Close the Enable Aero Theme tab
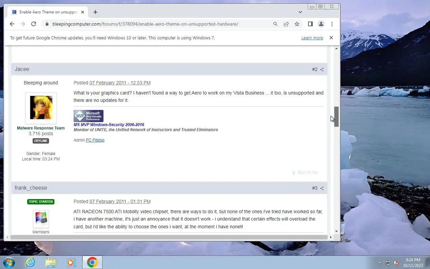The height and width of the screenshot is (269, 430). [83, 12]
